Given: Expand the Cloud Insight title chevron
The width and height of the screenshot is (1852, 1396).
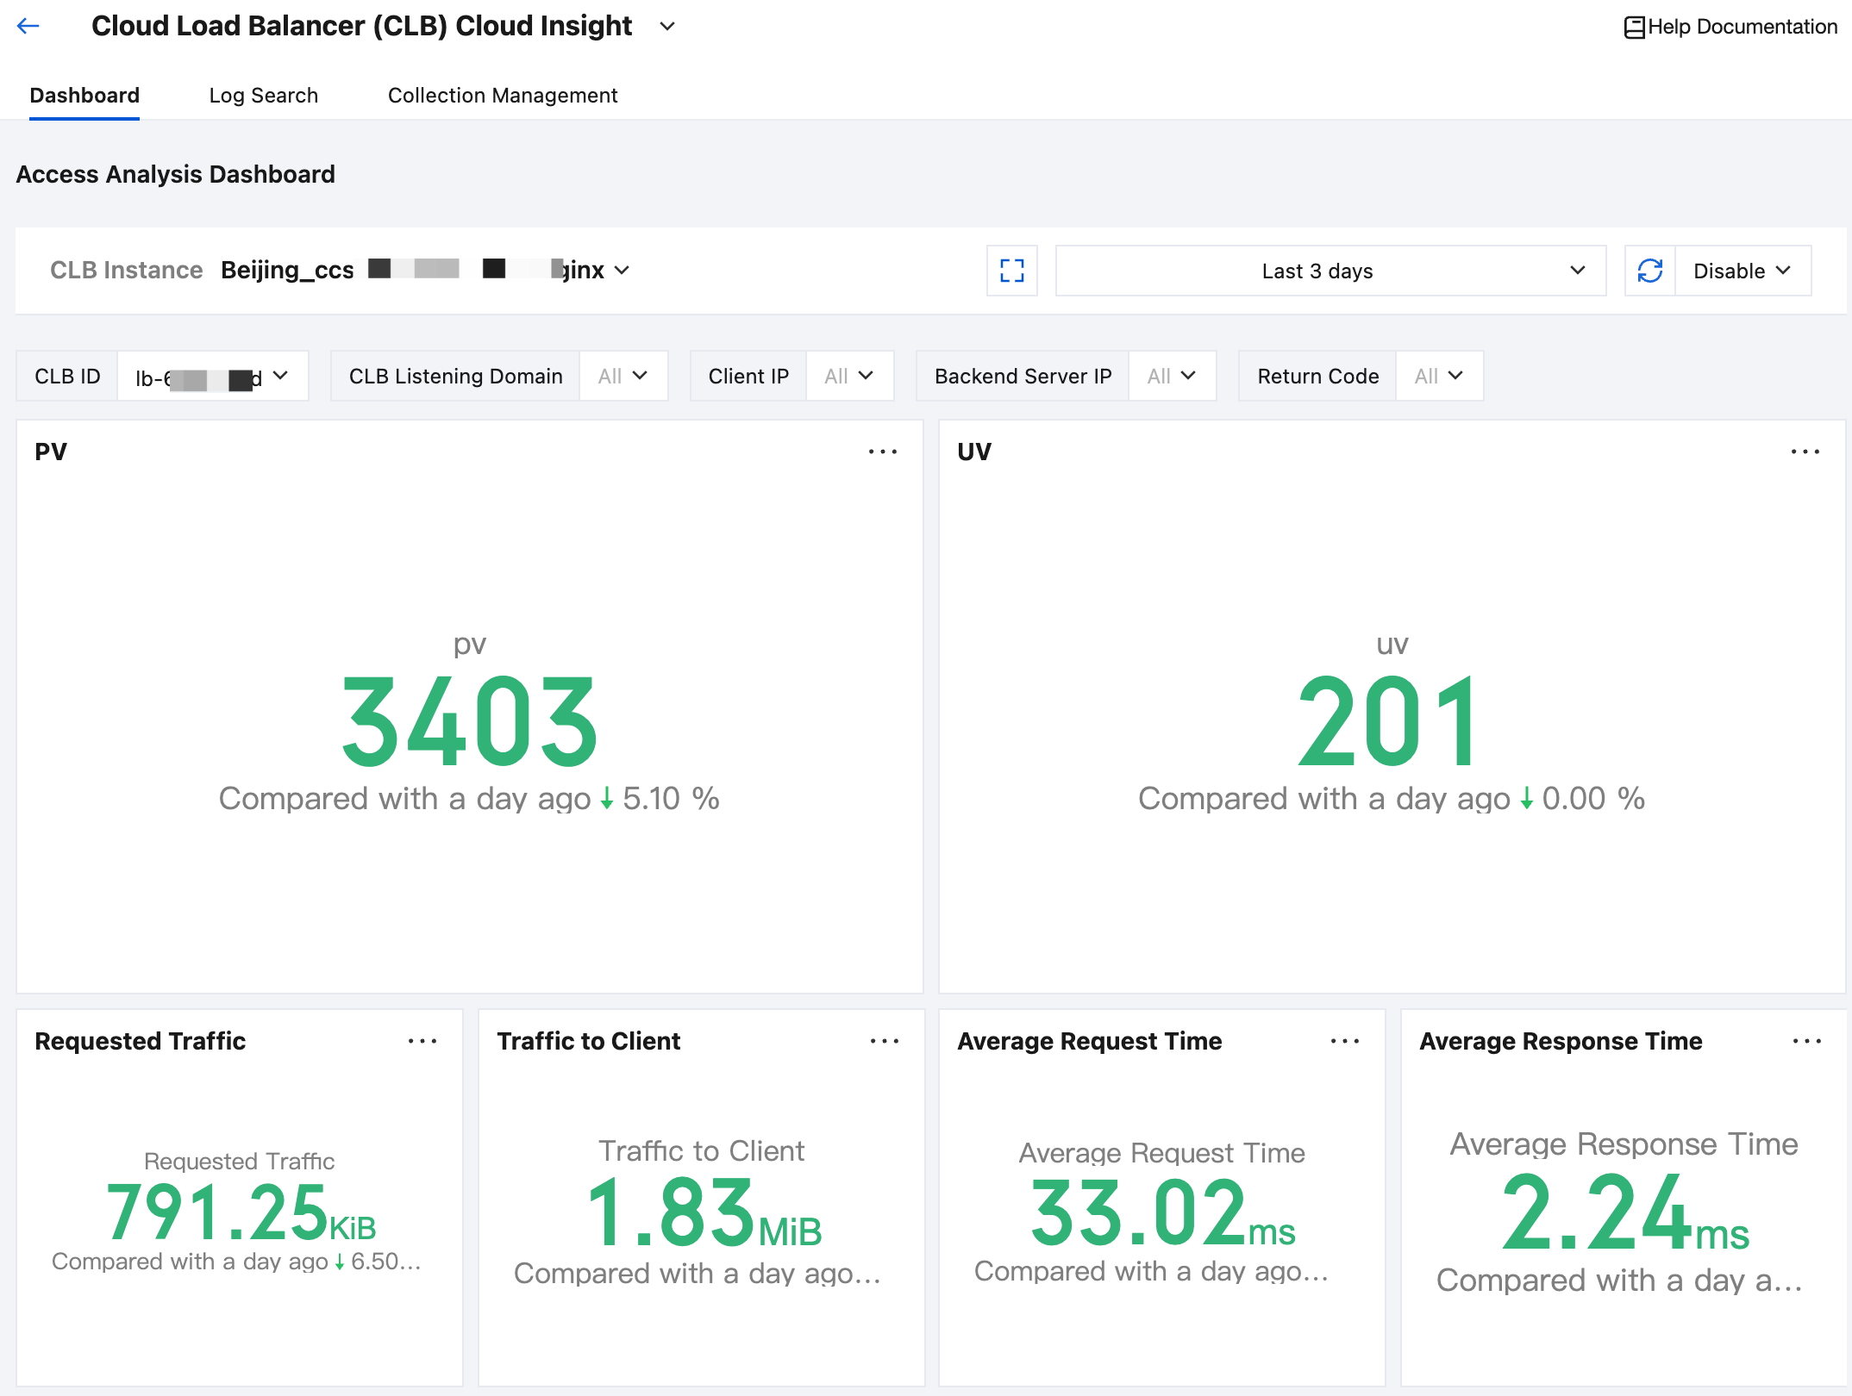Looking at the screenshot, I should click(x=666, y=26).
